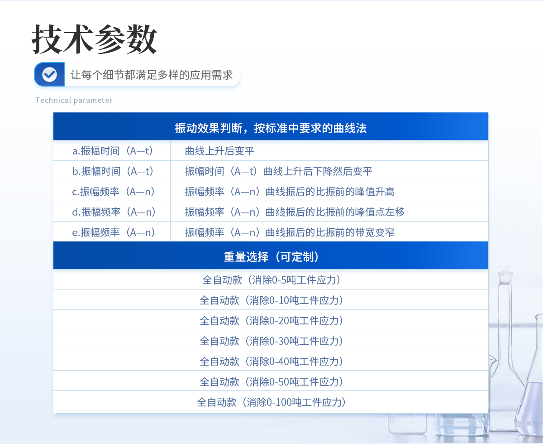The height and width of the screenshot is (444, 543).
Task: Click the 重量选择（可定制）header bar
Action: [x=271, y=257]
